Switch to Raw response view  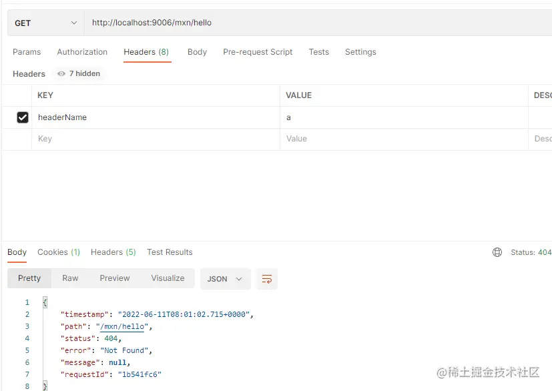[x=70, y=278]
